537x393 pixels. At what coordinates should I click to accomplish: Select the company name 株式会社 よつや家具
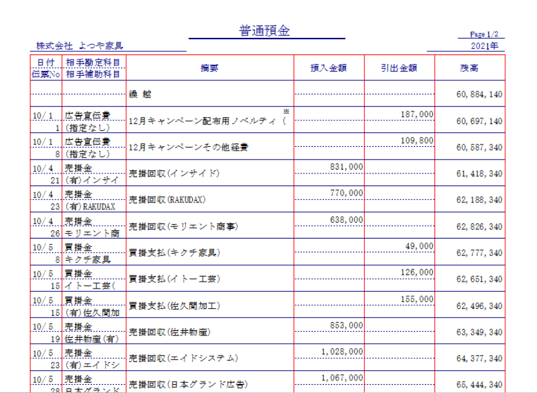(x=79, y=46)
